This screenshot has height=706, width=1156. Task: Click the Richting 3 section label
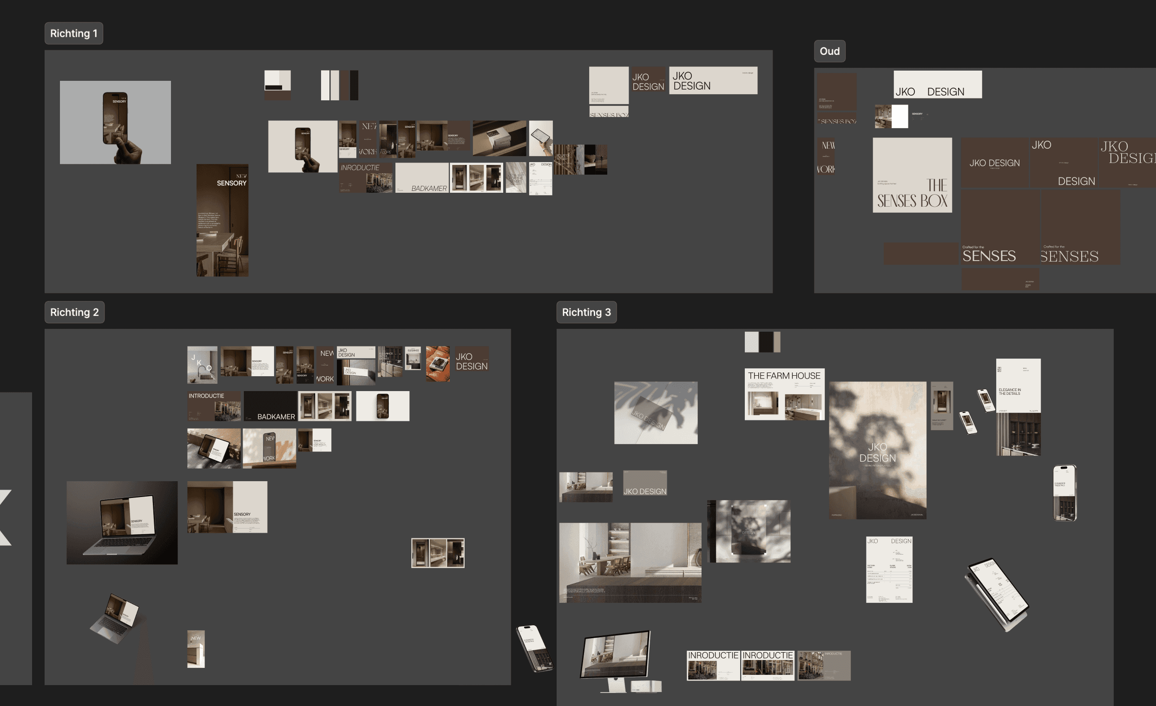point(586,312)
